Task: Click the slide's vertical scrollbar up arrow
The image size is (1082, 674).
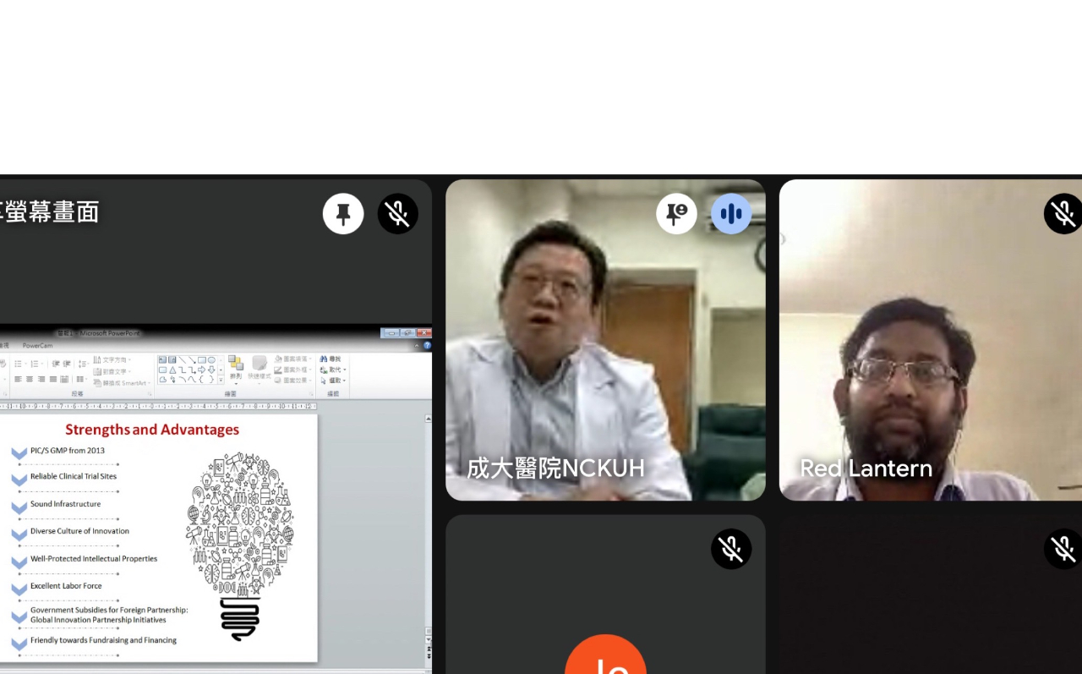Action: click(x=428, y=419)
